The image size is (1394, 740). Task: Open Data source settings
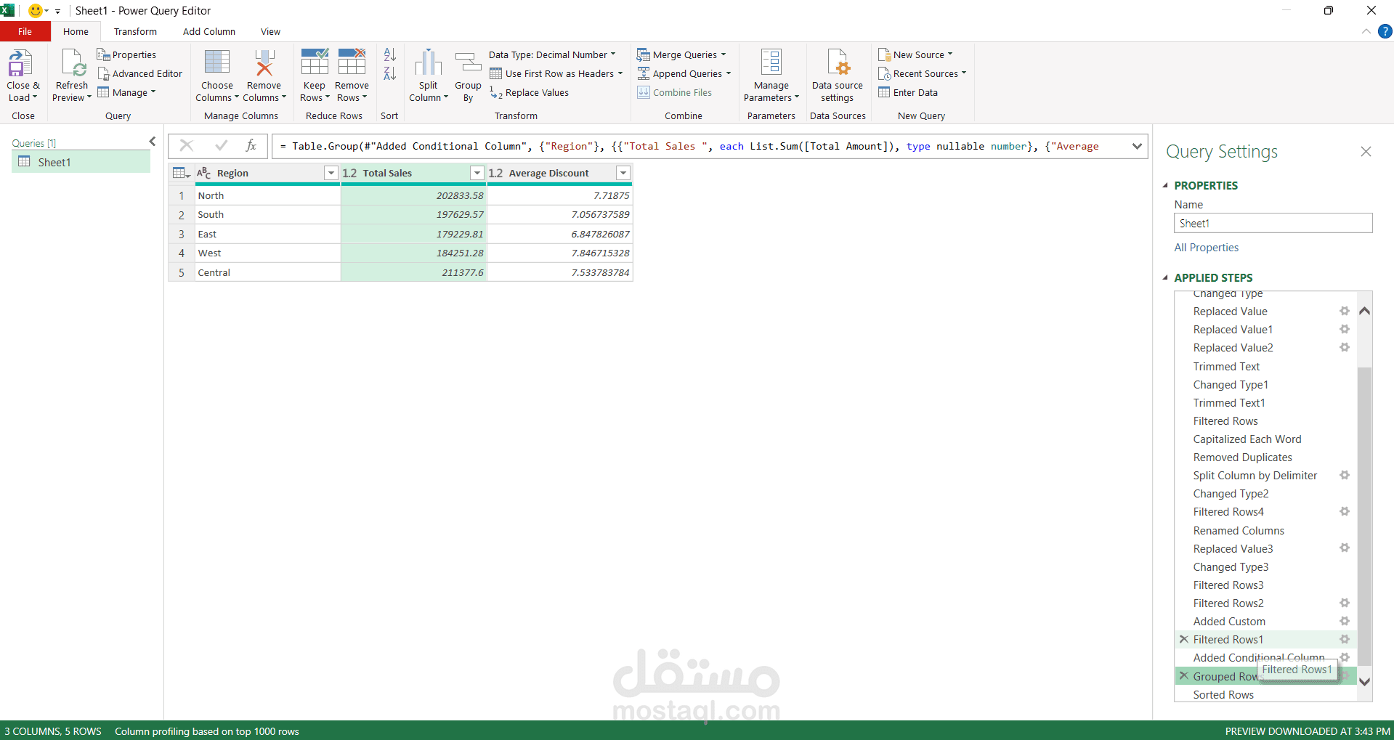(838, 76)
